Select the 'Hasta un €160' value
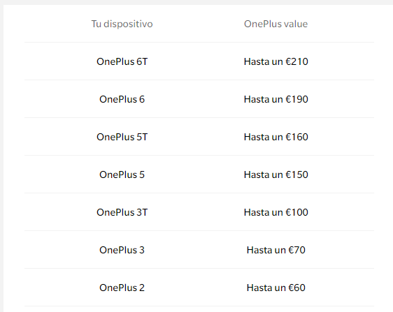Image resolution: width=393 pixels, height=312 pixels. click(x=276, y=137)
